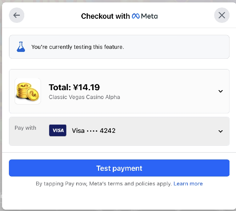The width and height of the screenshot is (236, 211).
Task: Click the Checkout with heading text
Action: tap(105, 16)
